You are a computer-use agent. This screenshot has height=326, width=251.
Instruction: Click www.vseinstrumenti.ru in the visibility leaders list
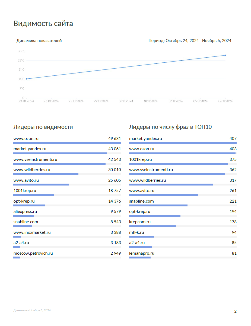[35, 159]
